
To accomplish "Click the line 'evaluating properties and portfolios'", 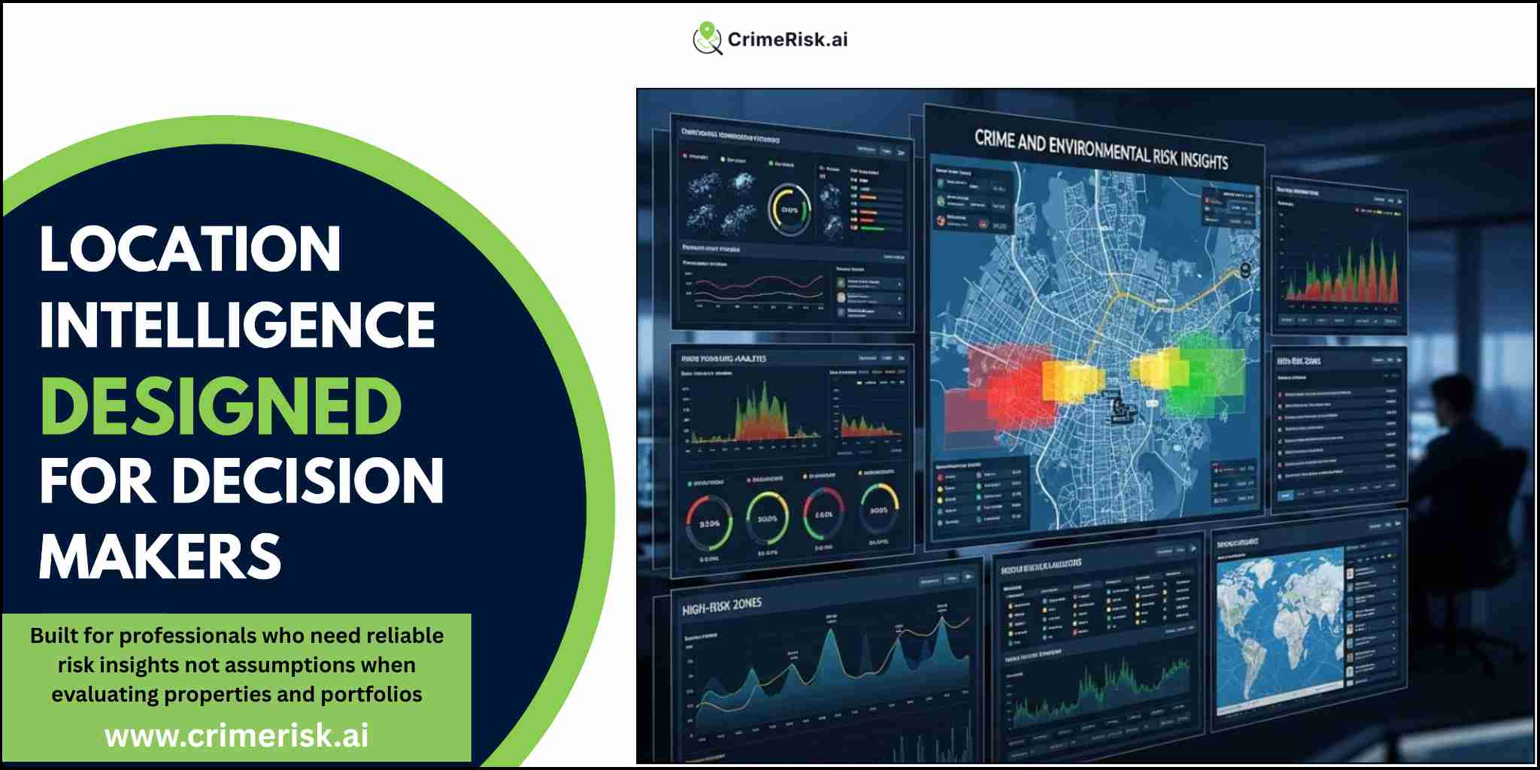I will [x=237, y=694].
